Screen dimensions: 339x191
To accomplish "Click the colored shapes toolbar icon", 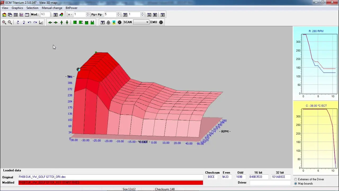I will [61, 15].
